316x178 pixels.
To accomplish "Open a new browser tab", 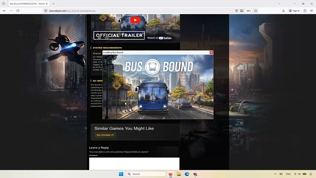I will (x=54, y=4).
